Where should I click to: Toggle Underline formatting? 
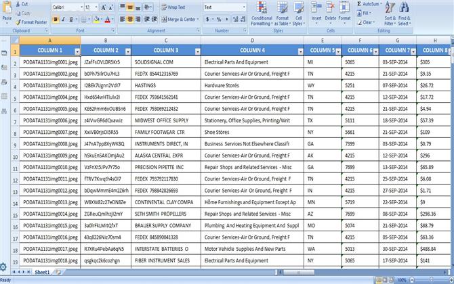pyautogui.click(x=70, y=20)
